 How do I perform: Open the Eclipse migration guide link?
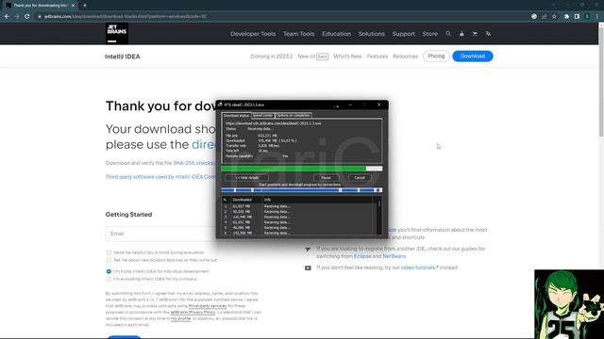[362, 256]
